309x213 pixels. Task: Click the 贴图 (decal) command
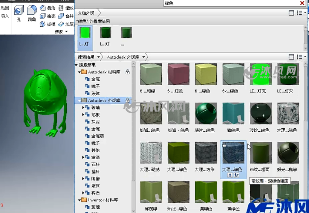tap(5, 8)
